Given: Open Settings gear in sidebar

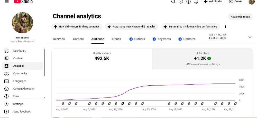Looking at the screenshot, I should point(6,104).
